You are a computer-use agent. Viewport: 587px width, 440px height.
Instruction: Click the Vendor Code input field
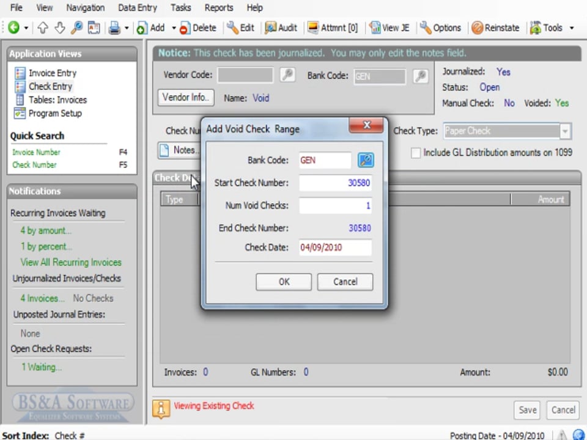pos(245,75)
